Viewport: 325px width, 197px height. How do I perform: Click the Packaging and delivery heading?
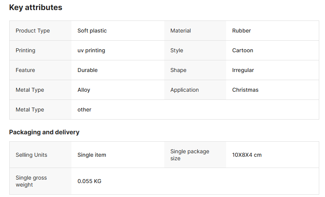click(x=44, y=132)
